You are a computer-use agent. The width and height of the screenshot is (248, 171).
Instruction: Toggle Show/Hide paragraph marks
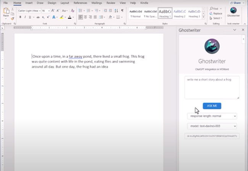122,11
